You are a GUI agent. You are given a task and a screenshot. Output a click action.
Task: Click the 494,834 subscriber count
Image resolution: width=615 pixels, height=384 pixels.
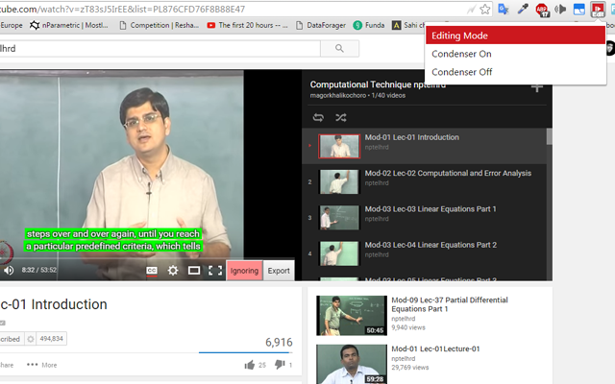click(x=51, y=339)
